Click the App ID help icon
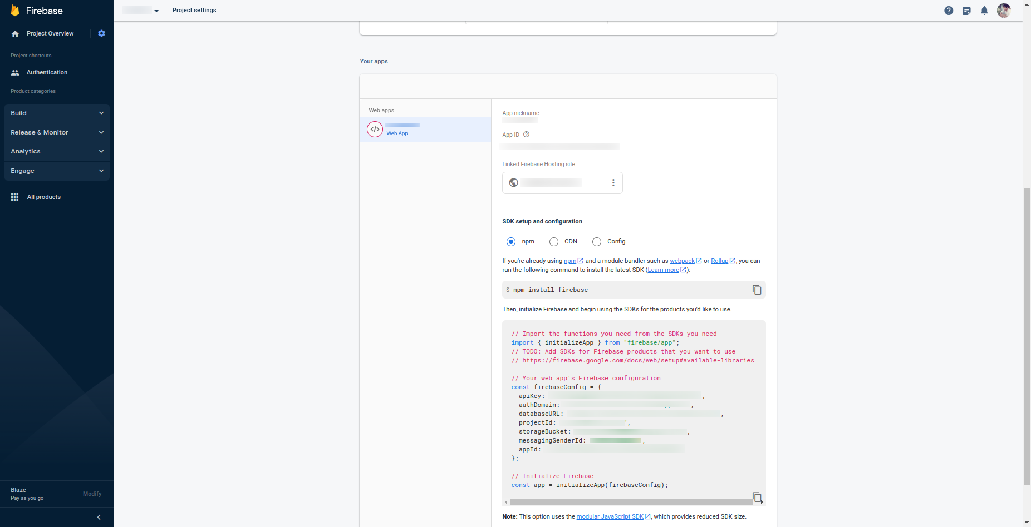Image resolution: width=1031 pixels, height=527 pixels. [x=526, y=135]
